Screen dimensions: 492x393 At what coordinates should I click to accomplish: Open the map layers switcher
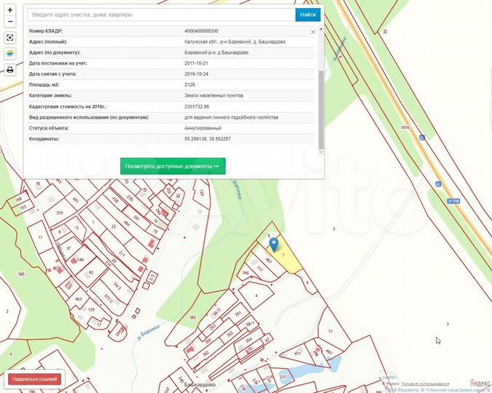10,54
